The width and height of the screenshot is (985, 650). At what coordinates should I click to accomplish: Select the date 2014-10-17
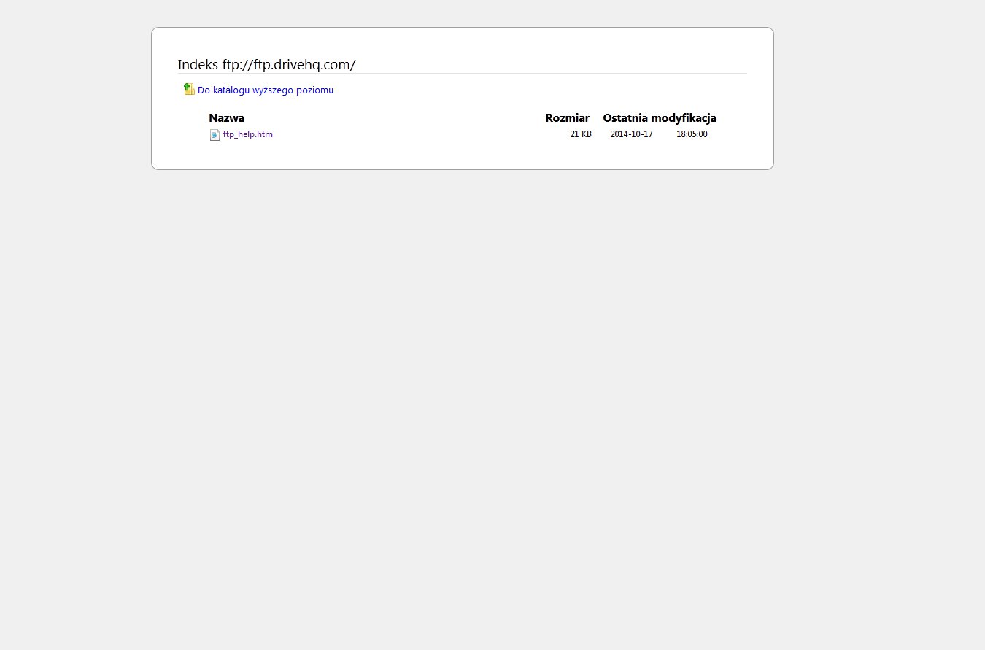632,134
